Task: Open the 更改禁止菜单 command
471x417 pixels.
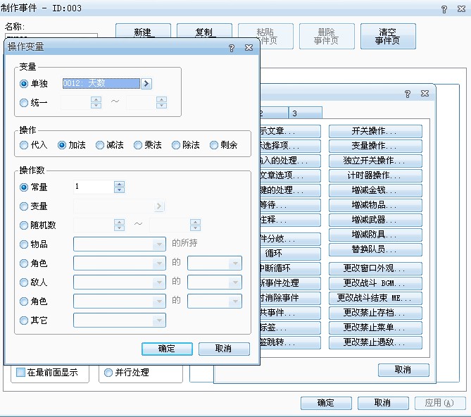Action: click(x=375, y=328)
